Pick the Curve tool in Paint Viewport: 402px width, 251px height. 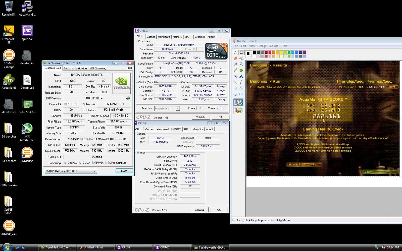tap(241, 82)
